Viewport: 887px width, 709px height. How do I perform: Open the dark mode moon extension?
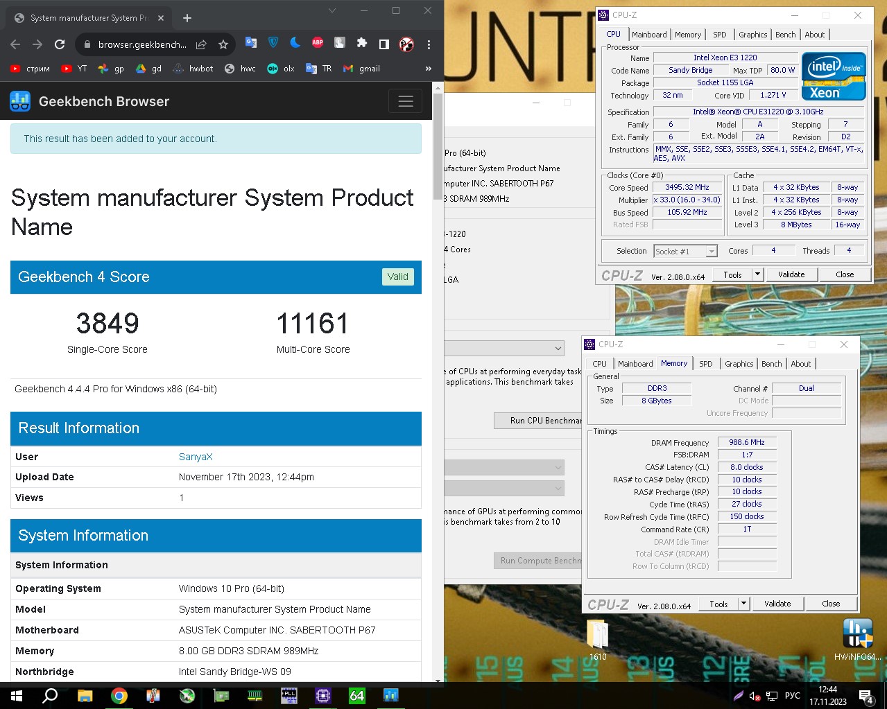point(295,43)
